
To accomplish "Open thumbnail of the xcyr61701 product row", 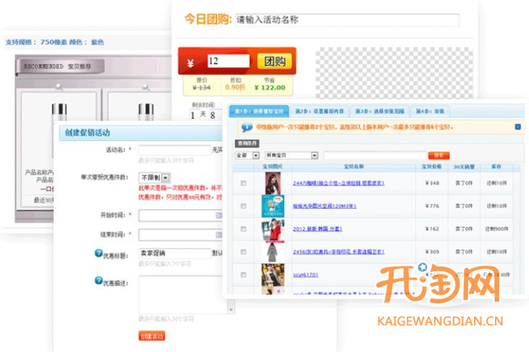I will [273, 275].
